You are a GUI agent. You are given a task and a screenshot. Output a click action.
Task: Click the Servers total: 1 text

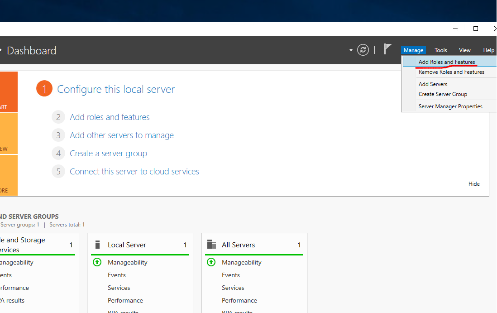pyautogui.click(x=67, y=225)
